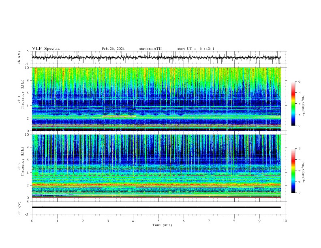Click the 'ch.1(V)' waveform axis label
The image size is (321, 248).
click(19, 58)
